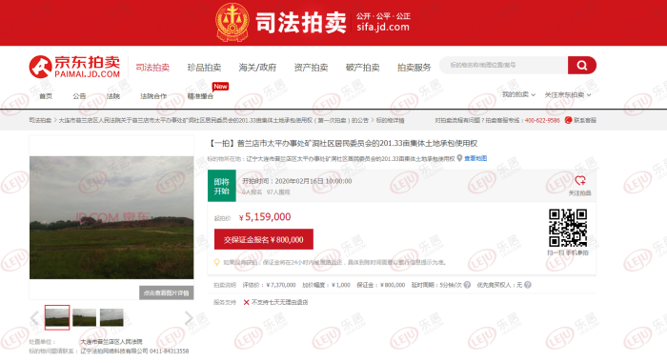Click hotline number 400-622-9586

coord(542,120)
